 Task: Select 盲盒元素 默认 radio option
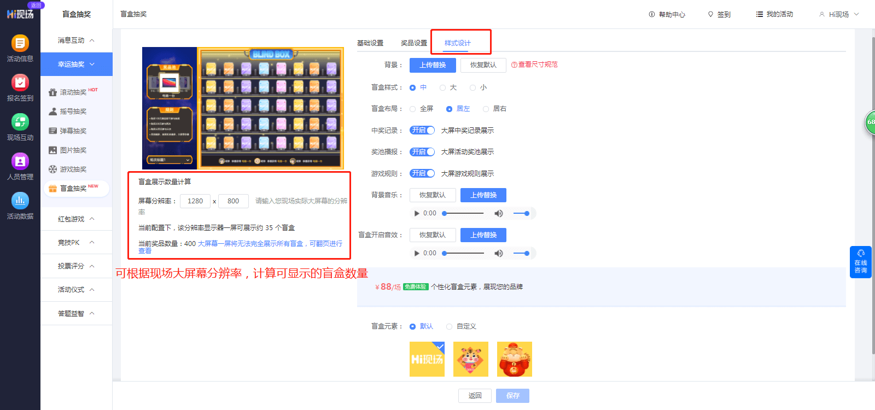(412, 326)
